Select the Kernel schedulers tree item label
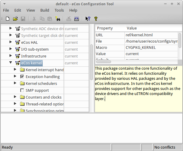183x151 pixels. tap(41, 84)
